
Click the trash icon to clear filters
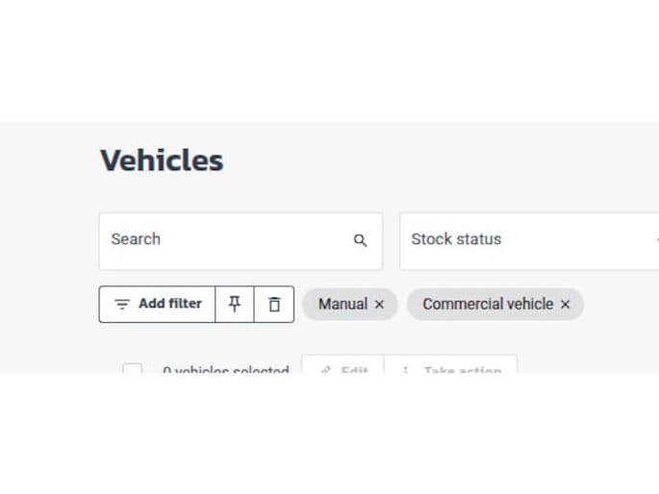(x=274, y=304)
